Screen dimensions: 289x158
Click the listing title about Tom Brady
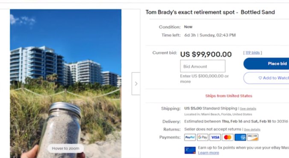click(210, 12)
